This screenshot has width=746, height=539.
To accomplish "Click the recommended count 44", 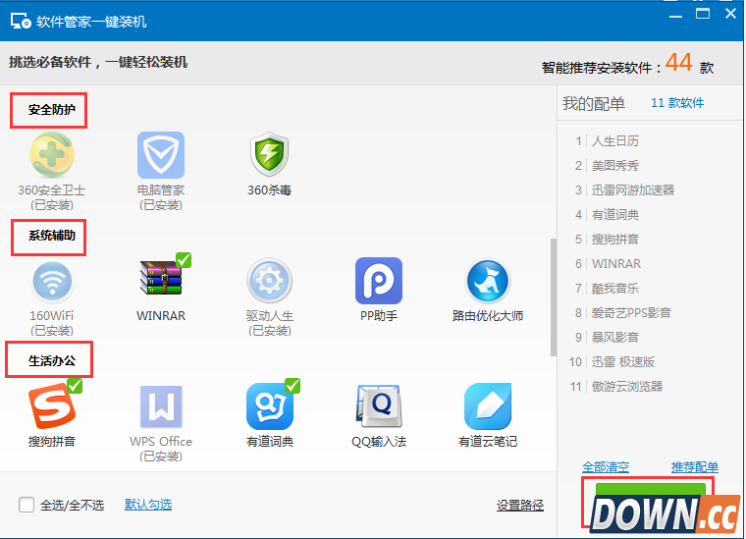I will click(x=678, y=62).
